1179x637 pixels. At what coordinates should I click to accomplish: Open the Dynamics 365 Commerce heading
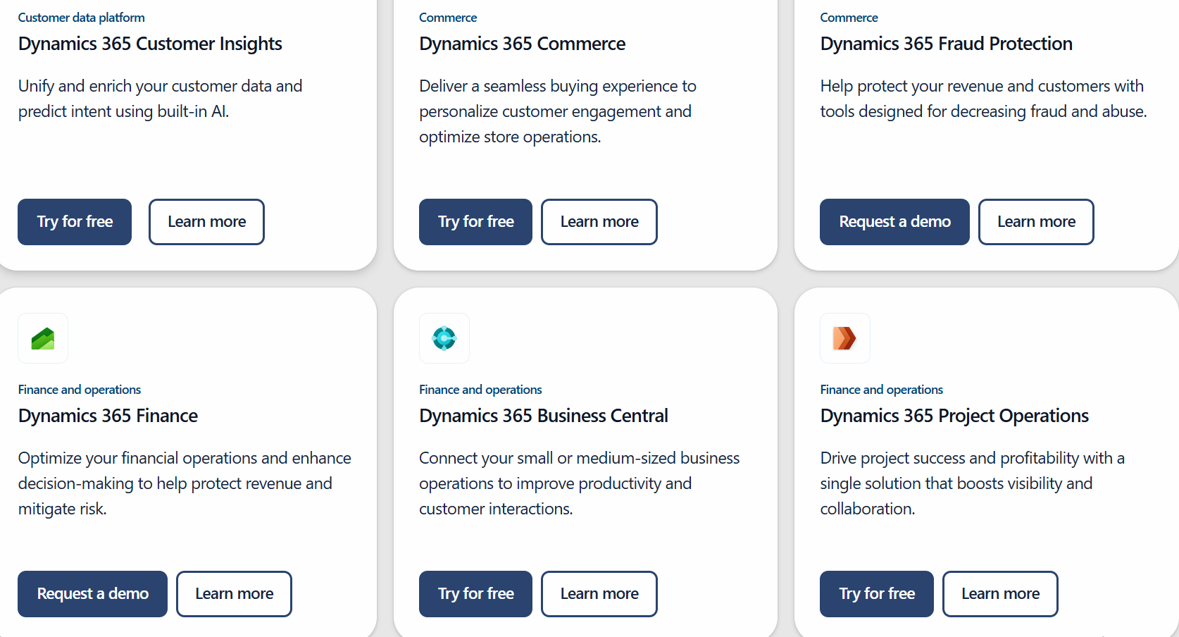[522, 44]
